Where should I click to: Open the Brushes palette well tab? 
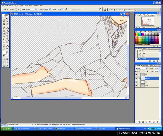[x=111, y=10]
